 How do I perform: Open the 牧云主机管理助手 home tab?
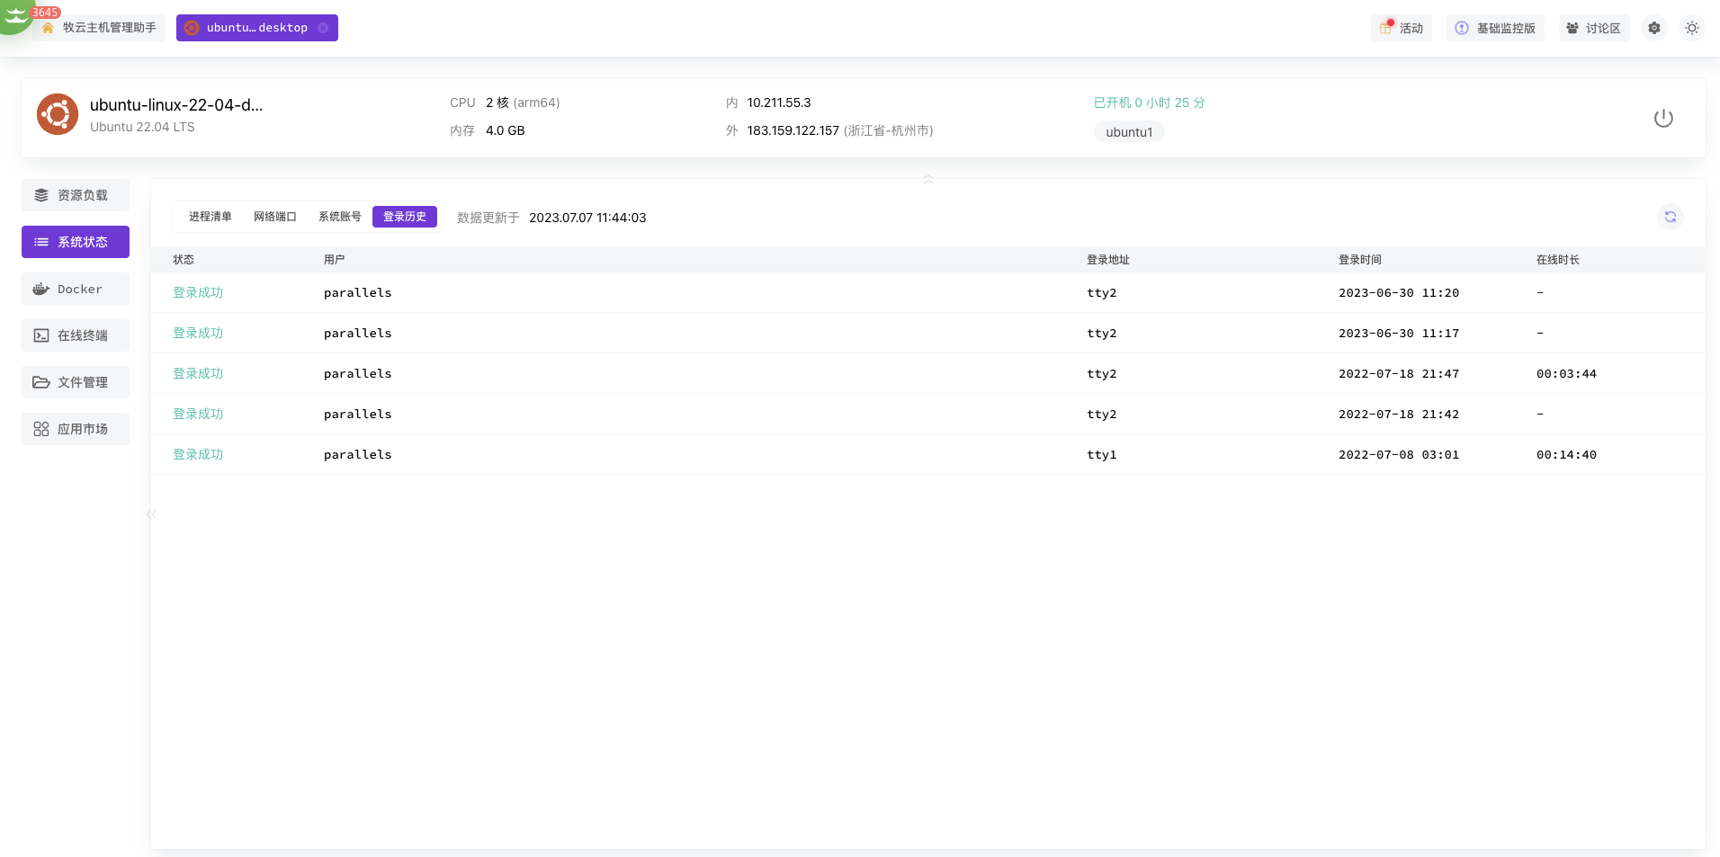[x=99, y=28]
